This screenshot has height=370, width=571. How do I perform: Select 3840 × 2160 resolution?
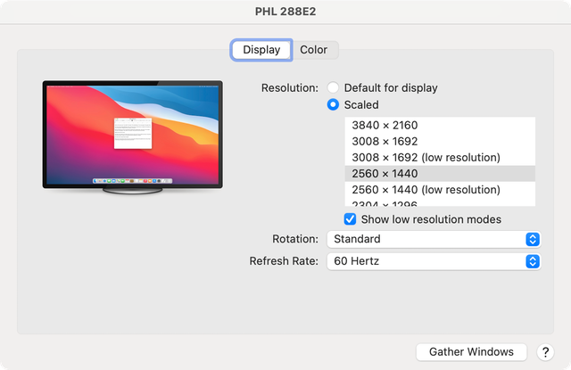[x=440, y=125]
